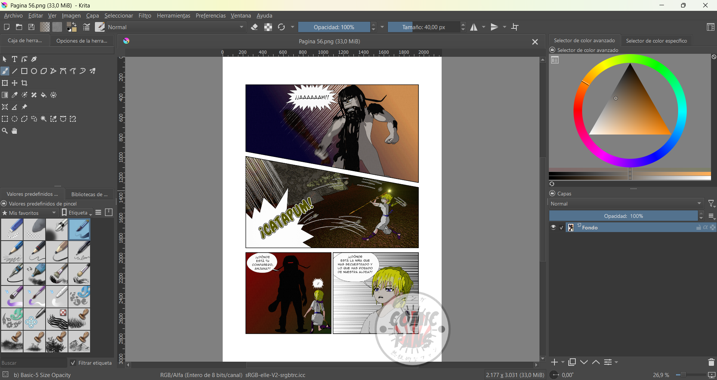Select the Text tool
Screen dimensions: 717x380
15,59
